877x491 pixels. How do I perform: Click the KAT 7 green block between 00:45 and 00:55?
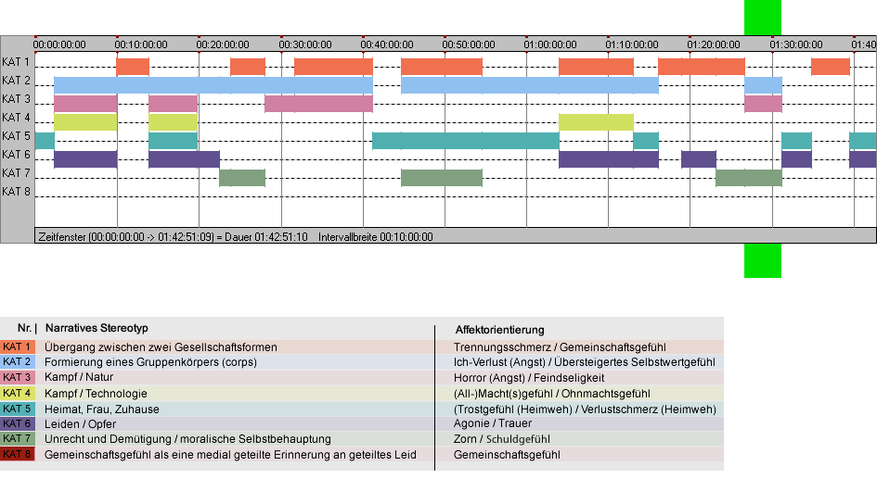point(442,178)
